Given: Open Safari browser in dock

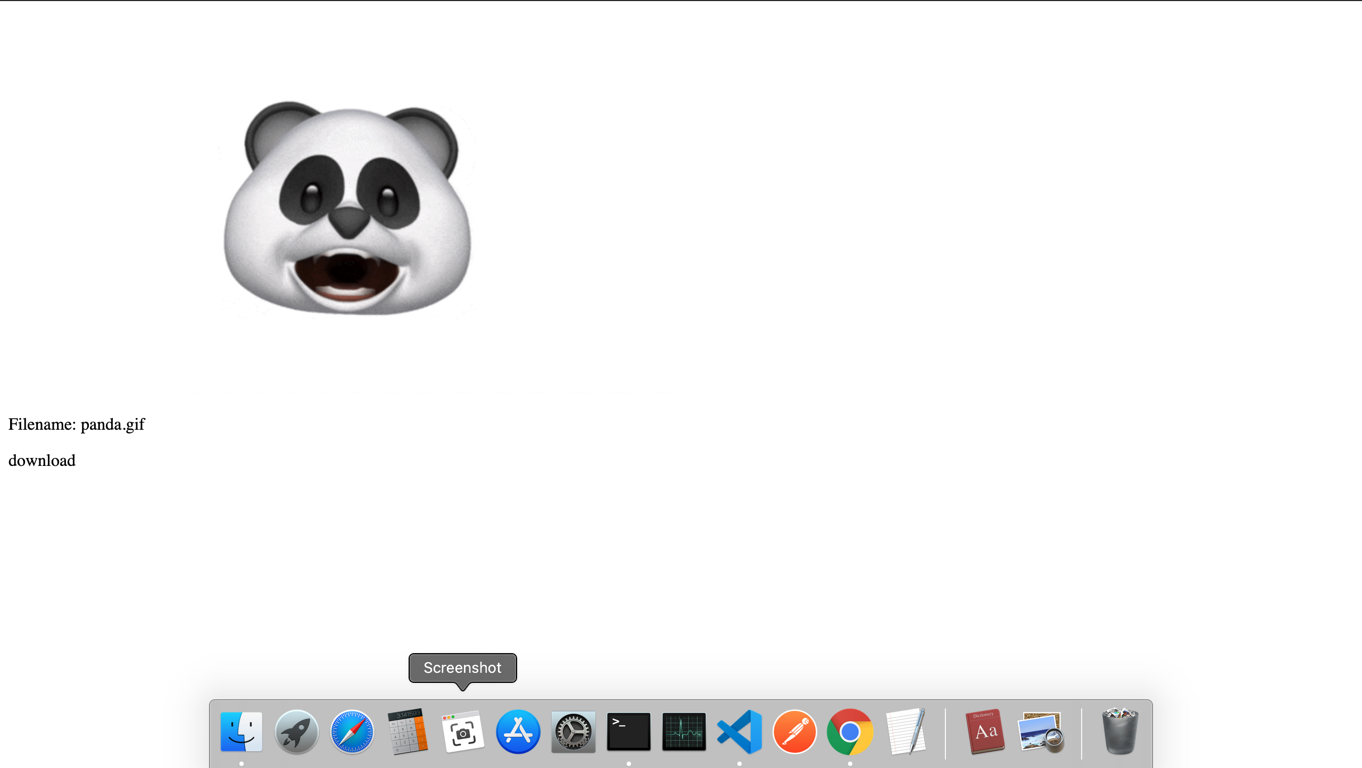Looking at the screenshot, I should click(352, 732).
